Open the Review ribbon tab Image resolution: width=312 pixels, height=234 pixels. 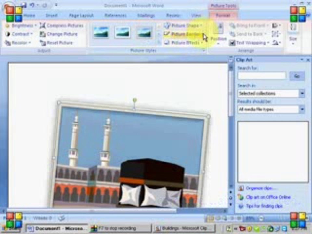coord(173,16)
